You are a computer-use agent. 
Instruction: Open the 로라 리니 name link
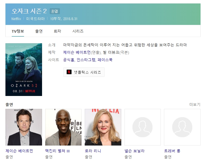point(93,151)
